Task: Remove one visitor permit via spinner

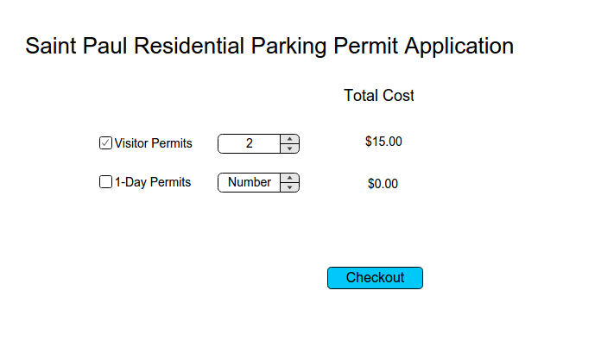Action: (290, 148)
